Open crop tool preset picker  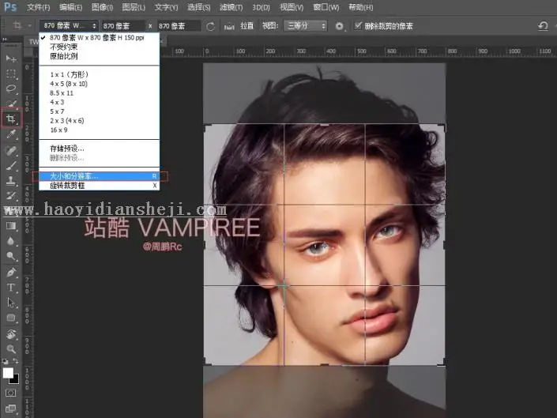[x=21, y=26]
